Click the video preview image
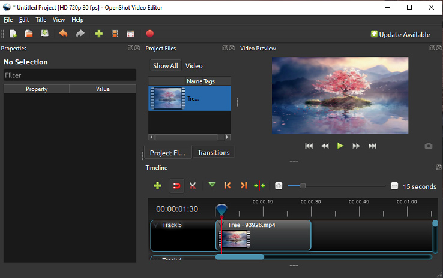Viewport: 443px width, 278px height. click(x=340, y=95)
